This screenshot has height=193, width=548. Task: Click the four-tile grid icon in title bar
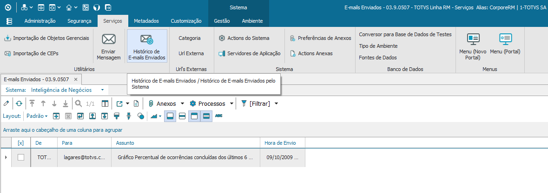(x=86, y=7)
